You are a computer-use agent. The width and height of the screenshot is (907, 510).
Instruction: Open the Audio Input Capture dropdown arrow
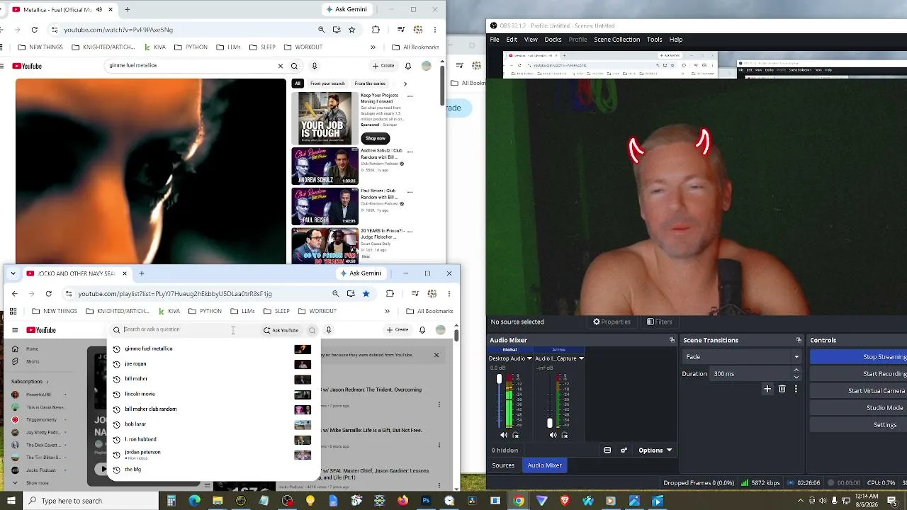click(581, 358)
